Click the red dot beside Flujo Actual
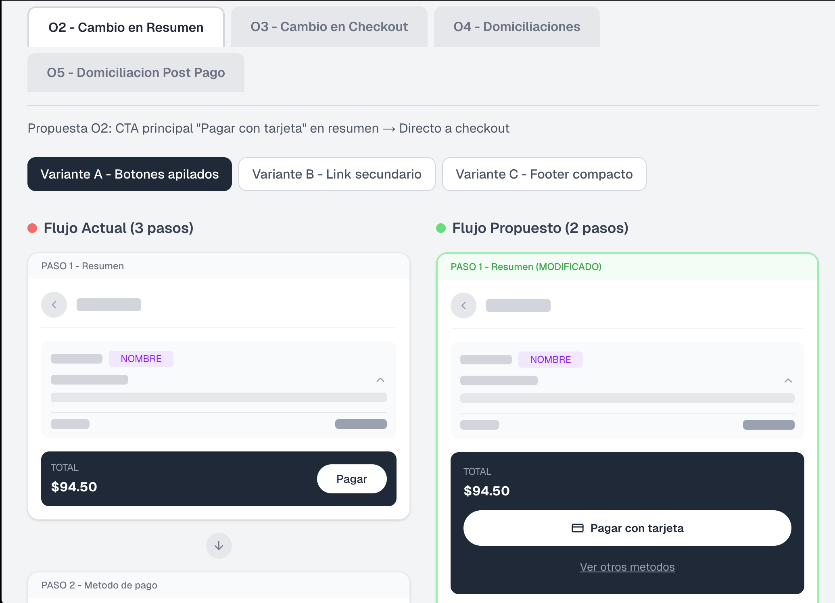 [32, 228]
